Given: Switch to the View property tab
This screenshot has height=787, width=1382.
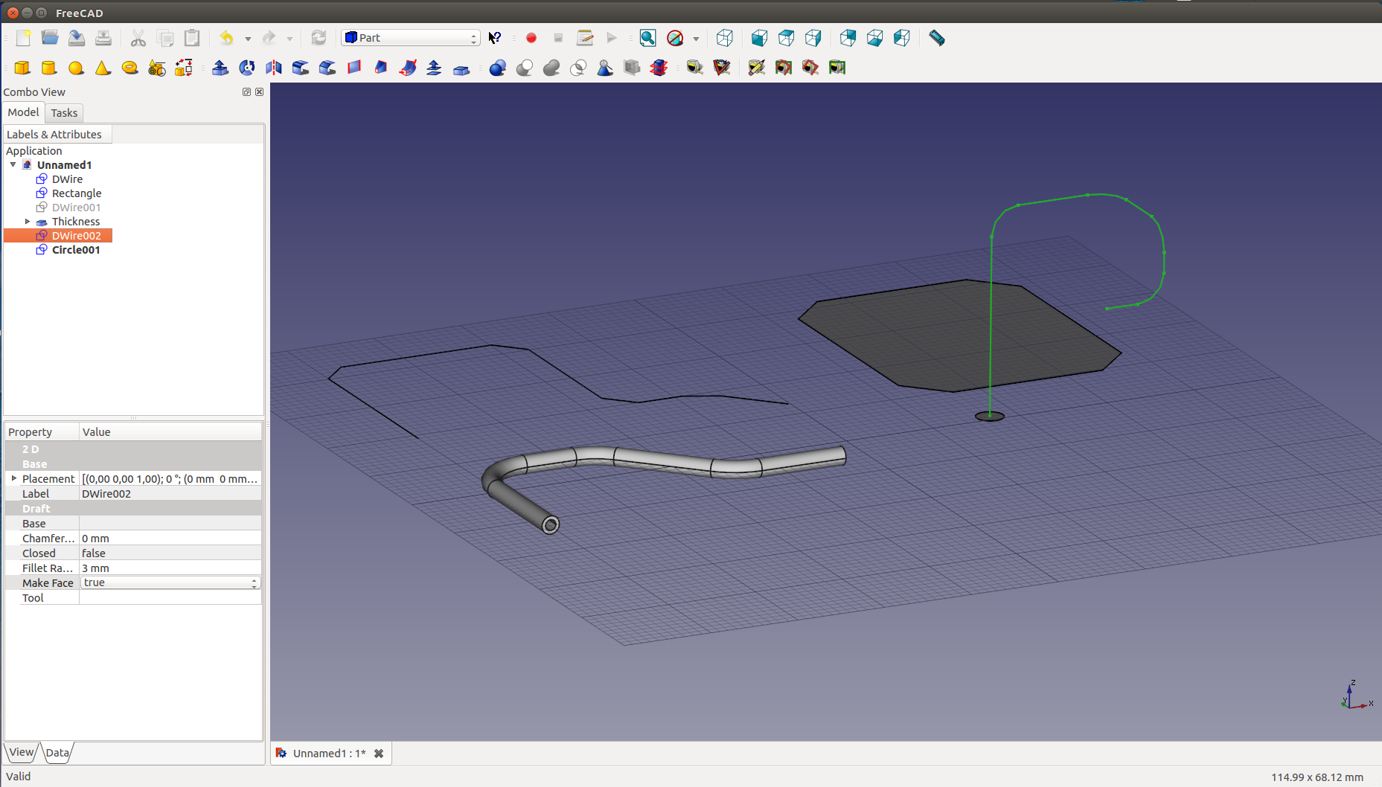Looking at the screenshot, I should 22,752.
